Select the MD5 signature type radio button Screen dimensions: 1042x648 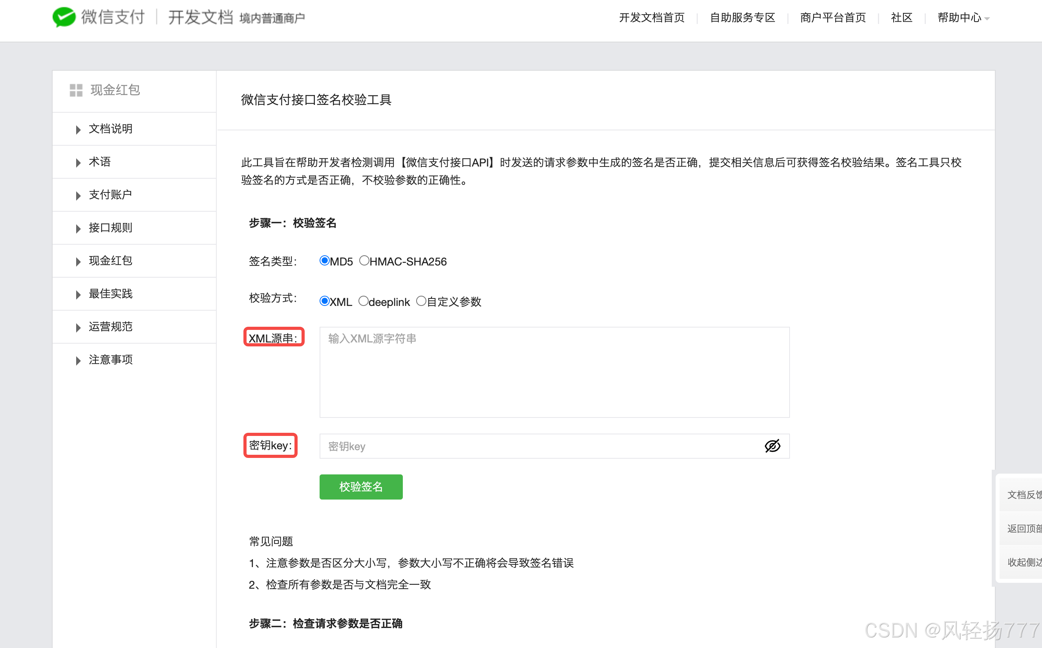click(x=324, y=260)
